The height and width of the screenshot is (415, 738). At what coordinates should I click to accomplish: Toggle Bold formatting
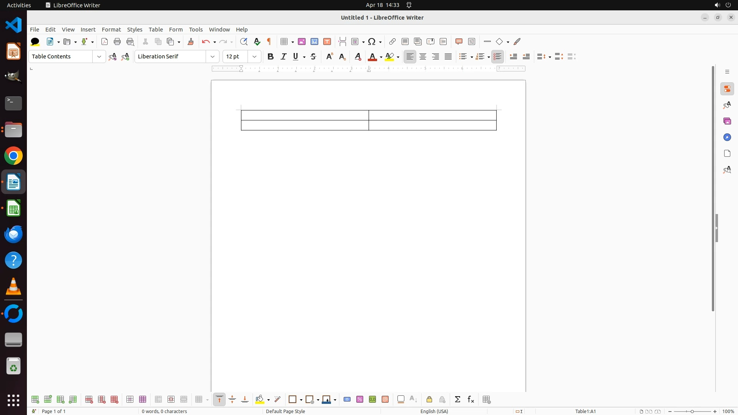[271, 56]
